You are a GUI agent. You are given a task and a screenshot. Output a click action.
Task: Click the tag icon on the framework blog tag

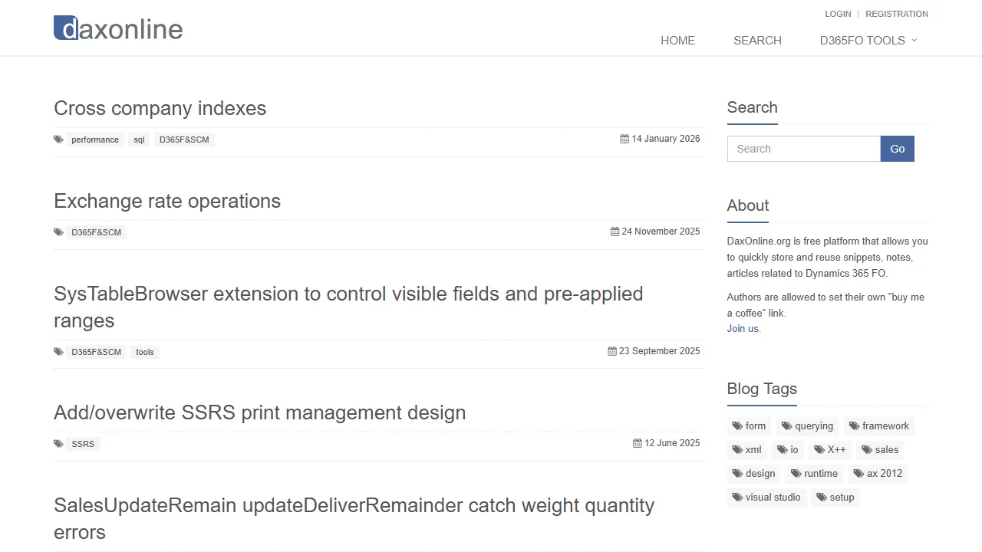[853, 426]
